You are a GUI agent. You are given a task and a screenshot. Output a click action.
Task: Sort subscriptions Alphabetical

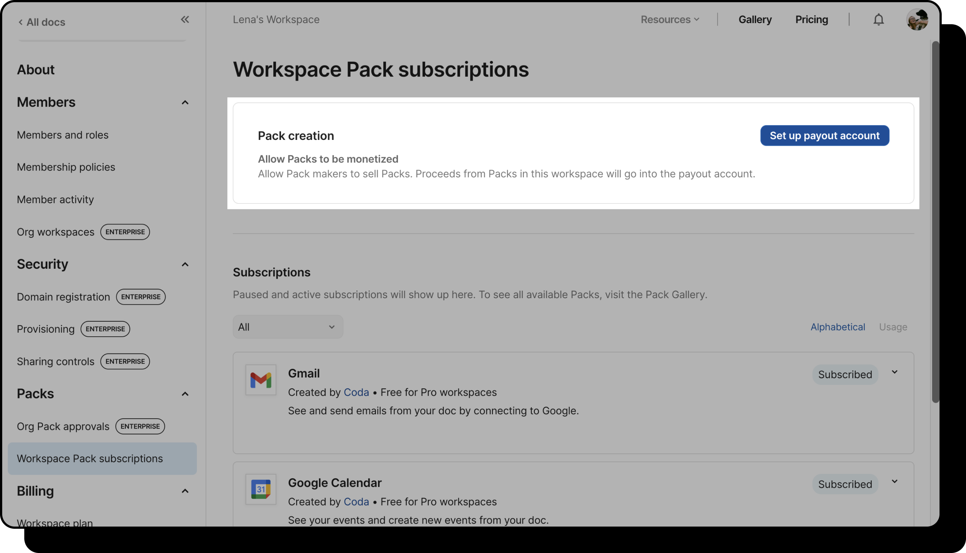(837, 327)
